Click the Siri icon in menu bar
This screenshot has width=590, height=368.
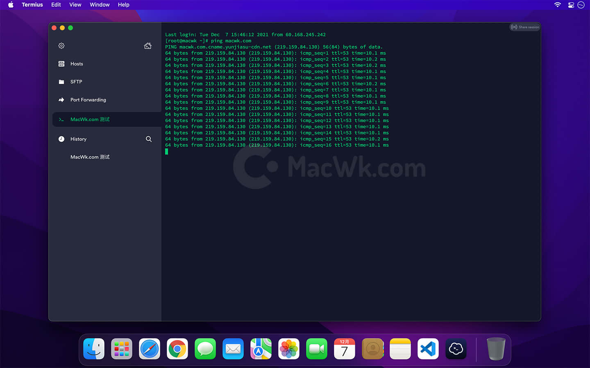pos(581,5)
